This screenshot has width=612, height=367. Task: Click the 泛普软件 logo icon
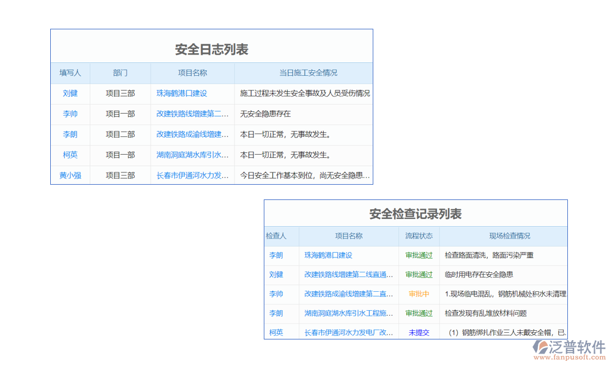coord(541,347)
